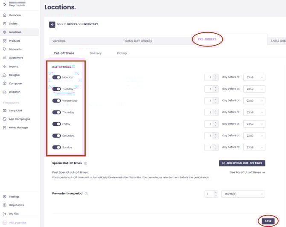The image size is (286, 227).
Task: Toggle the Monday cut-off switch
Action: (x=56, y=78)
